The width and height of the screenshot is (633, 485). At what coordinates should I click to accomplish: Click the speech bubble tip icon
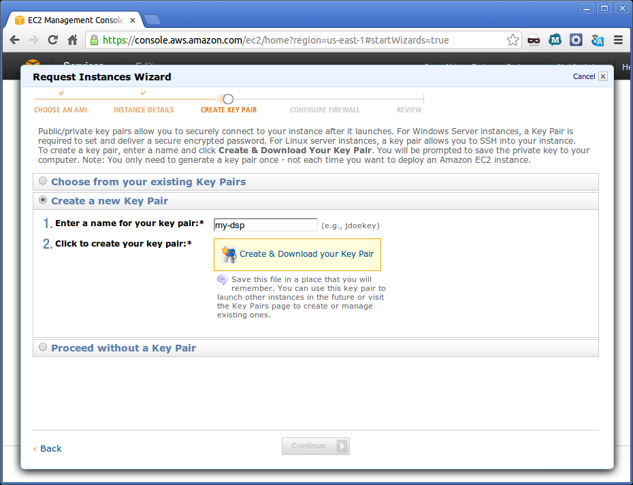(223, 280)
